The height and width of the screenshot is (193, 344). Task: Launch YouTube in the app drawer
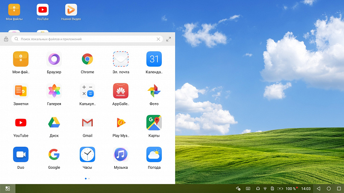coord(21,122)
